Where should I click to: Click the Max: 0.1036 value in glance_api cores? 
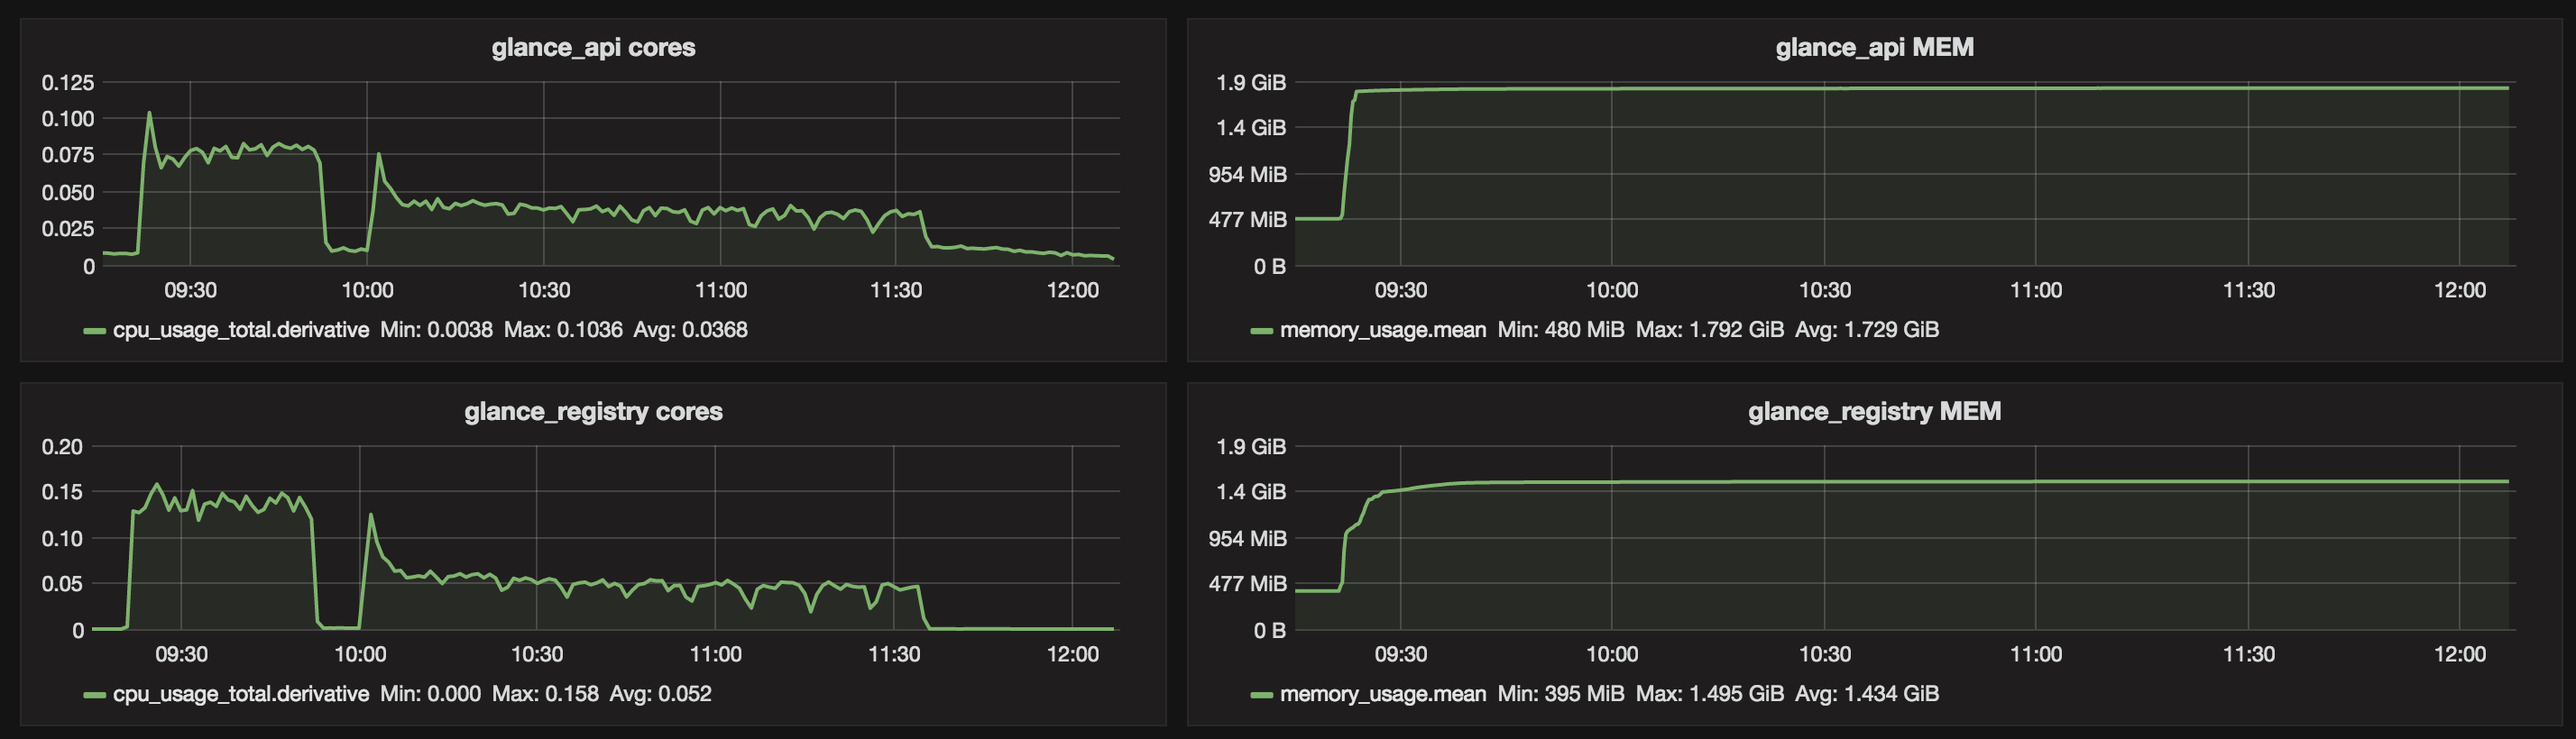[563, 330]
